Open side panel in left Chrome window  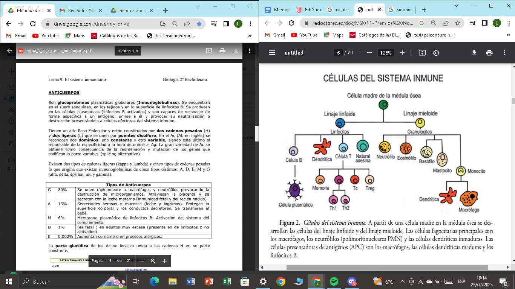click(226, 23)
